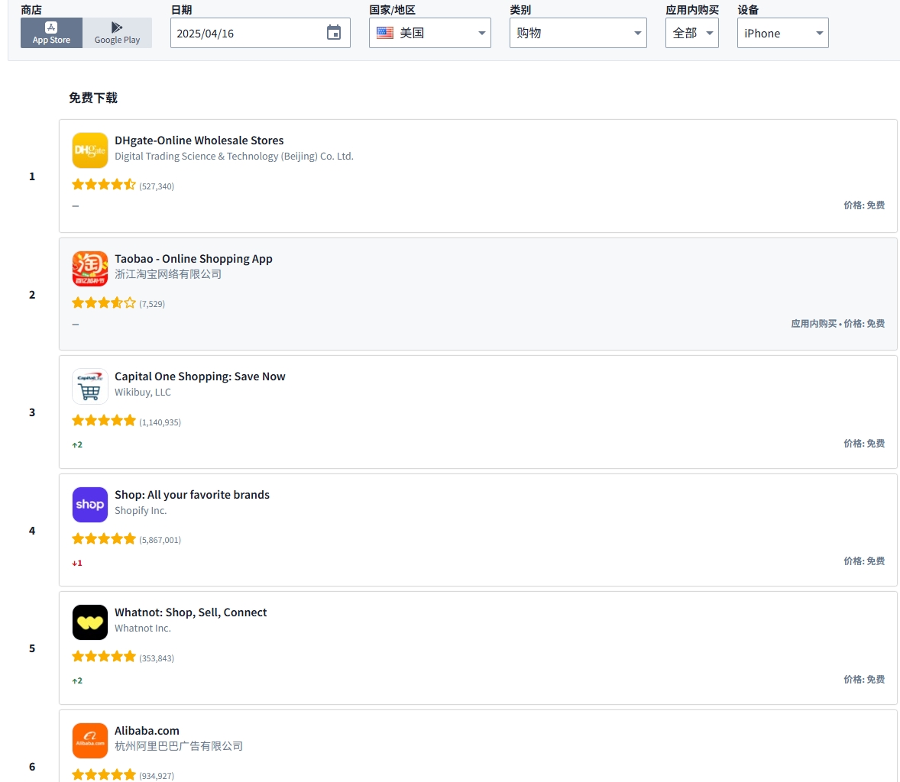Click the US flag icon
The width and height of the screenshot is (900, 782).
[x=384, y=33]
